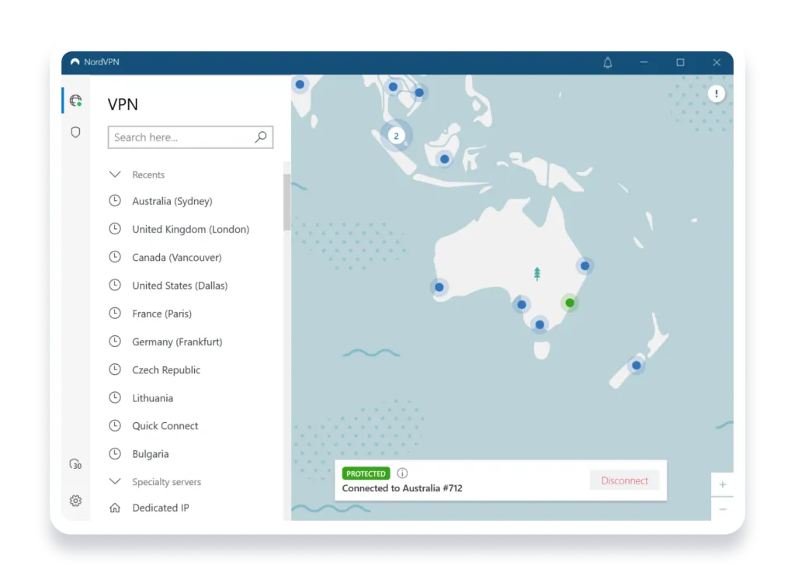Connect to Germany (Frankfurt)
This screenshot has height=572, width=795.
click(177, 341)
